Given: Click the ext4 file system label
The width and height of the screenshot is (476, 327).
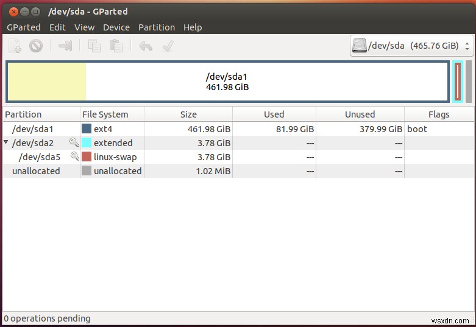Looking at the screenshot, I should [103, 129].
